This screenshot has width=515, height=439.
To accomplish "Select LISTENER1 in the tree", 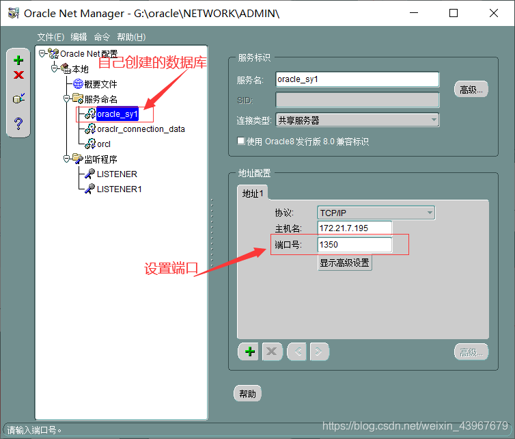I will pos(120,189).
